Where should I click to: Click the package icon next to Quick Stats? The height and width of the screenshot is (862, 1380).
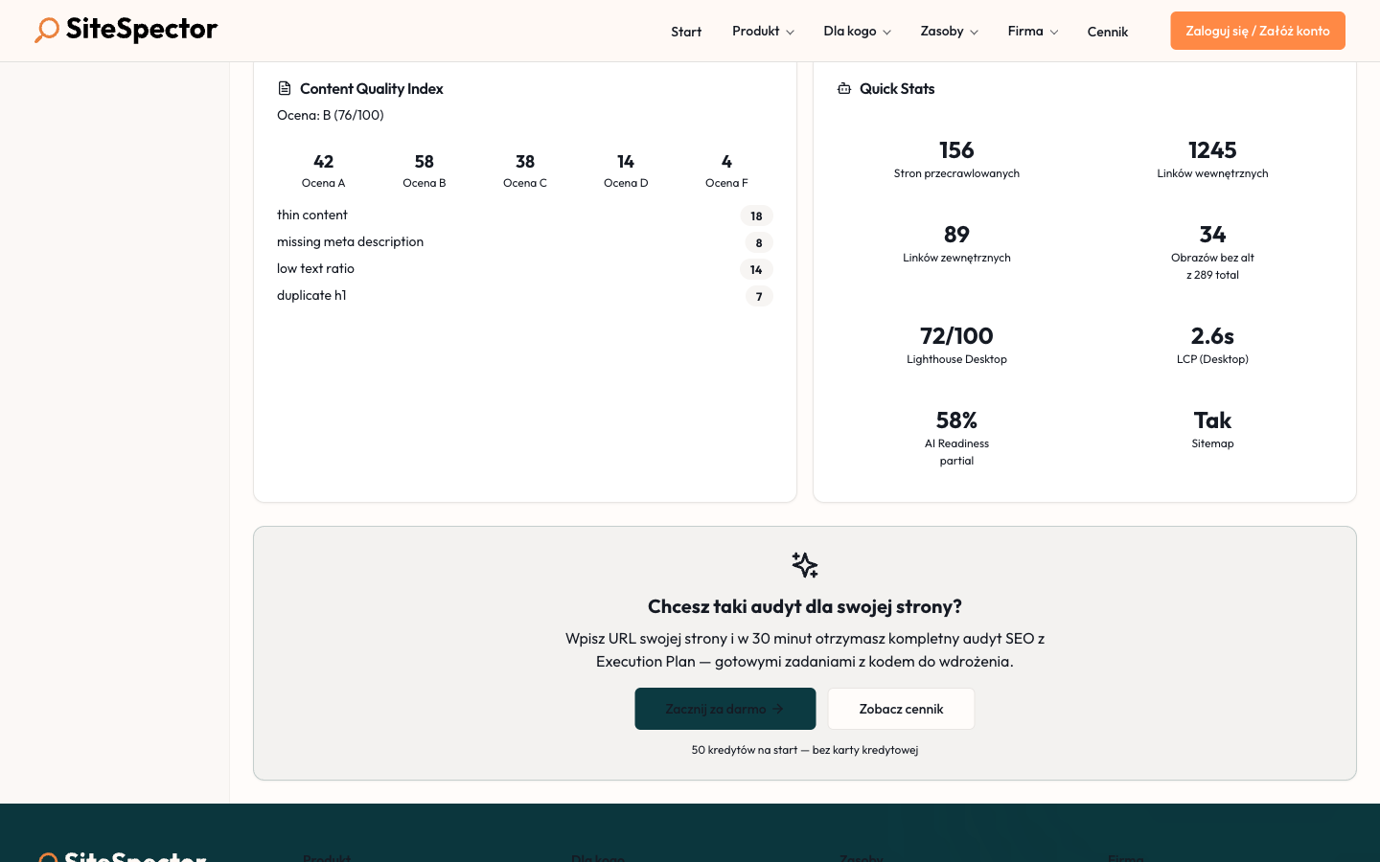coord(843,88)
